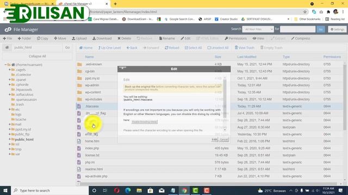
Task: Expand the .cagefs tree folder
Action: (x=10, y=69)
